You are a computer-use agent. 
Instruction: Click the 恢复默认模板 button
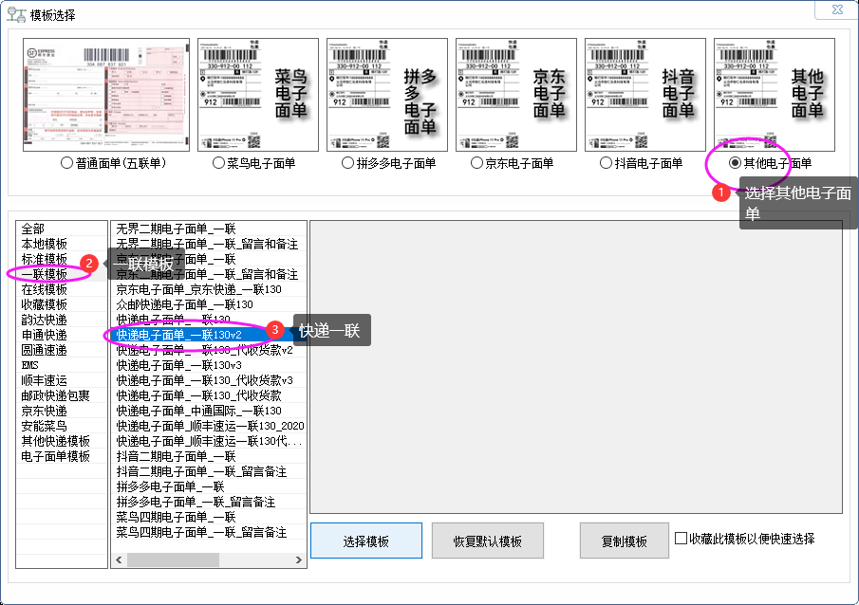pos(488,541)
